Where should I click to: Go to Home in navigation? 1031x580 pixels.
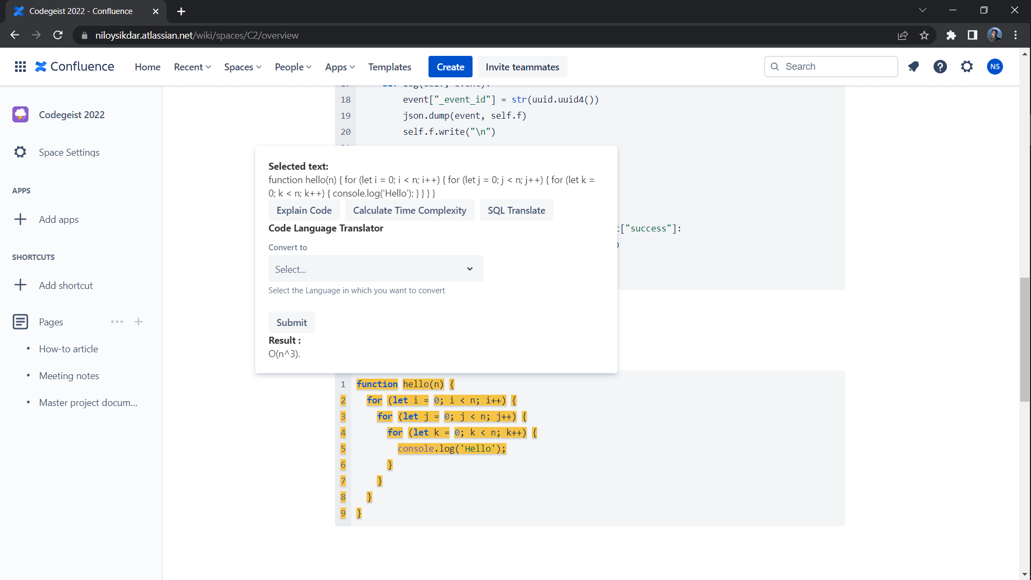click(148, 67)
